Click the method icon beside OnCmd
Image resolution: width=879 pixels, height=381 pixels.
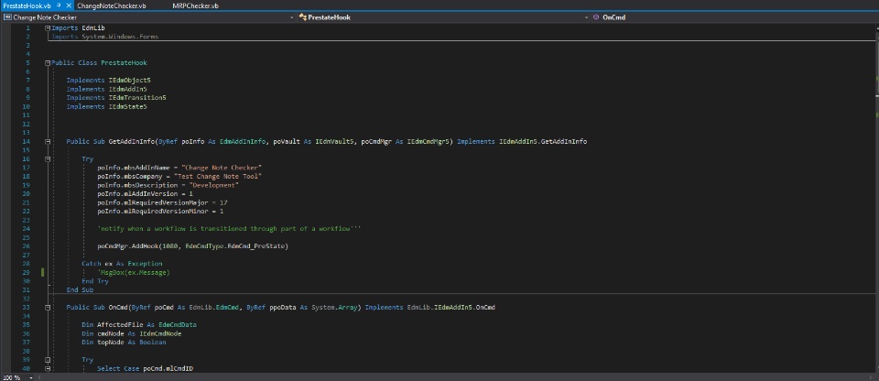[596, 16]
